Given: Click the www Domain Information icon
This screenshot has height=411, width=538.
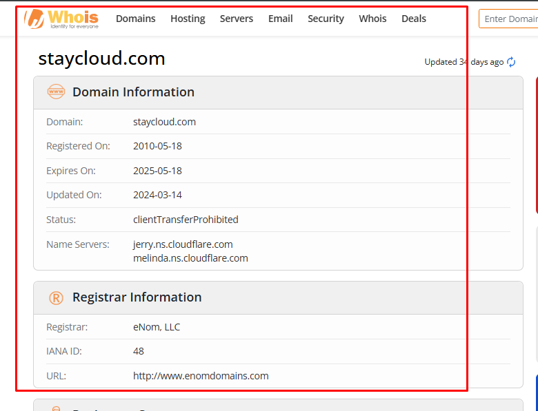Looking at the screenshot, I should point(56,92).
